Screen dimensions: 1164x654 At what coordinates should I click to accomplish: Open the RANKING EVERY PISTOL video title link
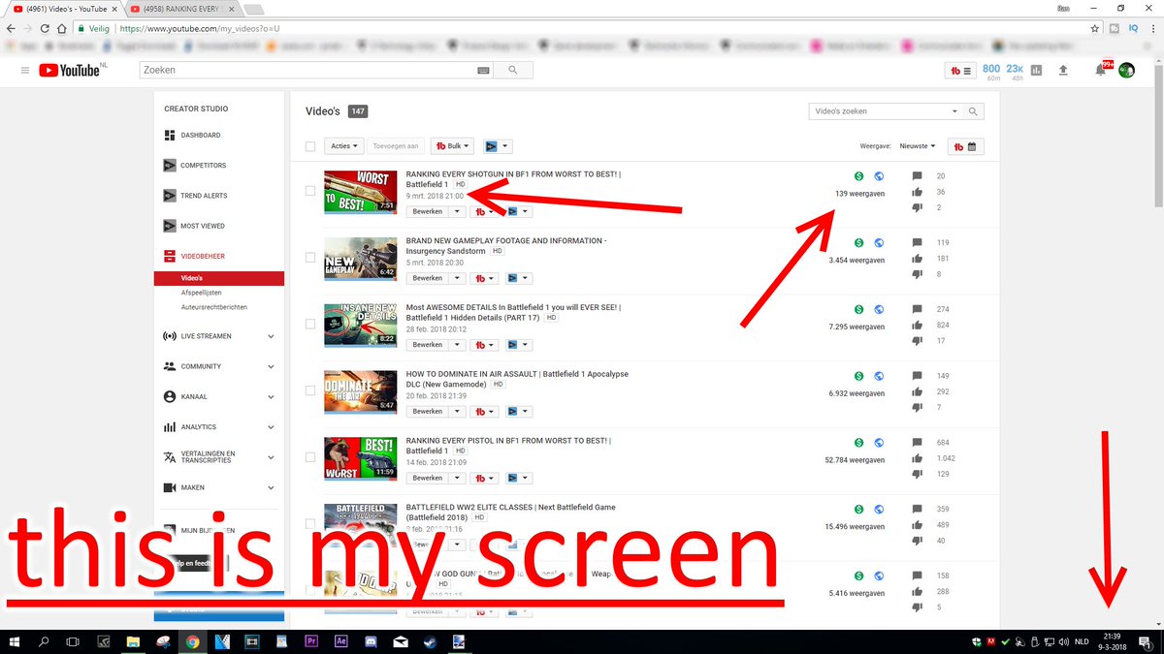click(507, 446)
